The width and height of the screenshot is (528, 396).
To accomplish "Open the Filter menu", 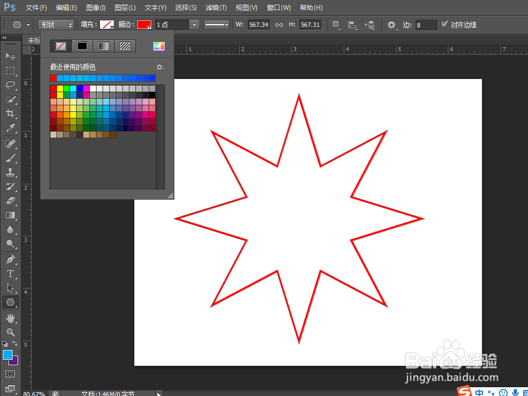I will (216, 8).
